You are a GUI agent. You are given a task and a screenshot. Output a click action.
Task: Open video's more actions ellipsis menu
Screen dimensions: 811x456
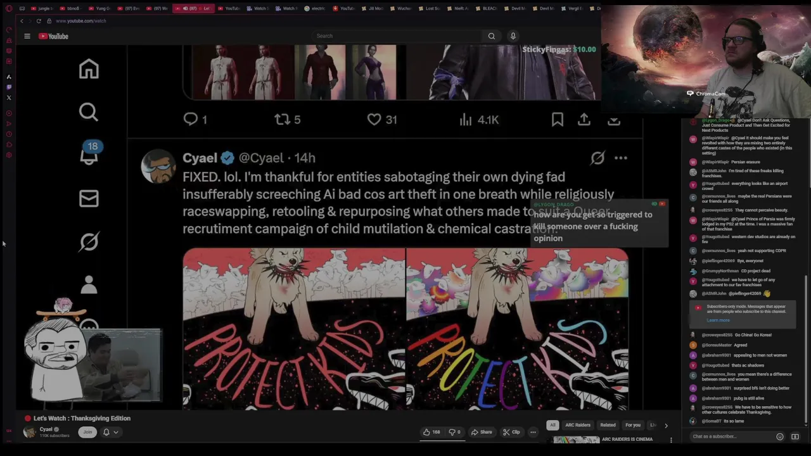(x=533, y=432)
